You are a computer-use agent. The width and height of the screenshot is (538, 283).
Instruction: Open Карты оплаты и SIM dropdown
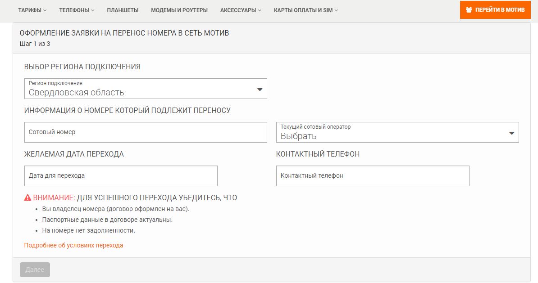coord(305,10)
